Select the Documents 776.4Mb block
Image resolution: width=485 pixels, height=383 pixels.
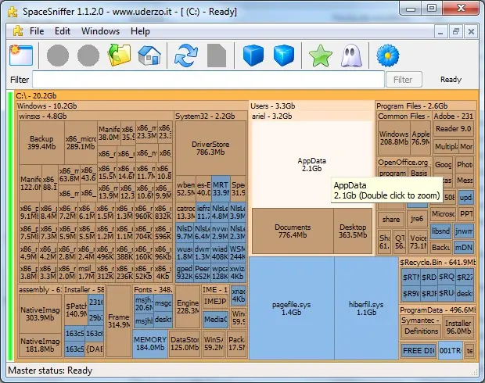293,231
